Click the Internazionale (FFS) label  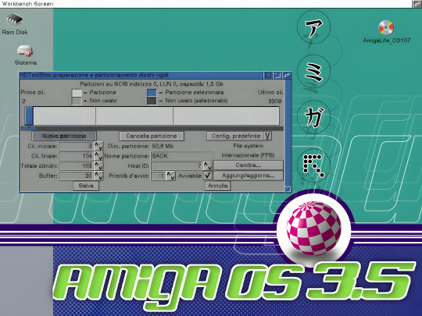(x=248, y=155)
